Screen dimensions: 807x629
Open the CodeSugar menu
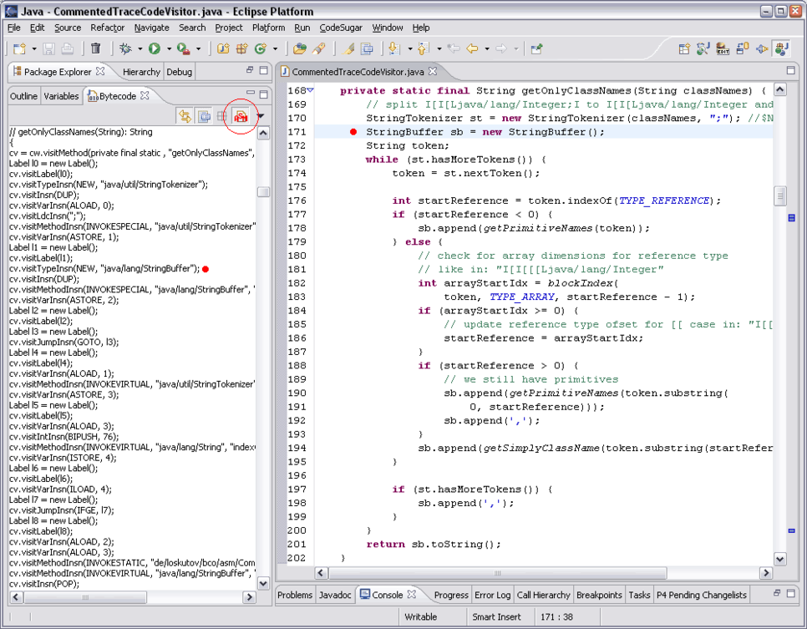pyautogui.click(x=341, y=28)
